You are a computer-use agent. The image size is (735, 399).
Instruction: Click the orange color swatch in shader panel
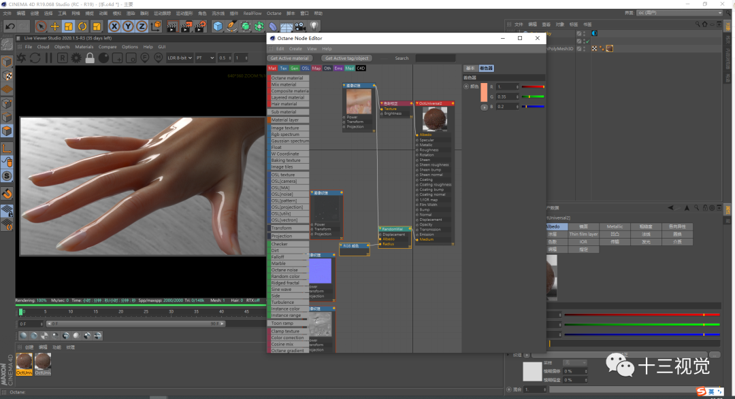[484, 92]
